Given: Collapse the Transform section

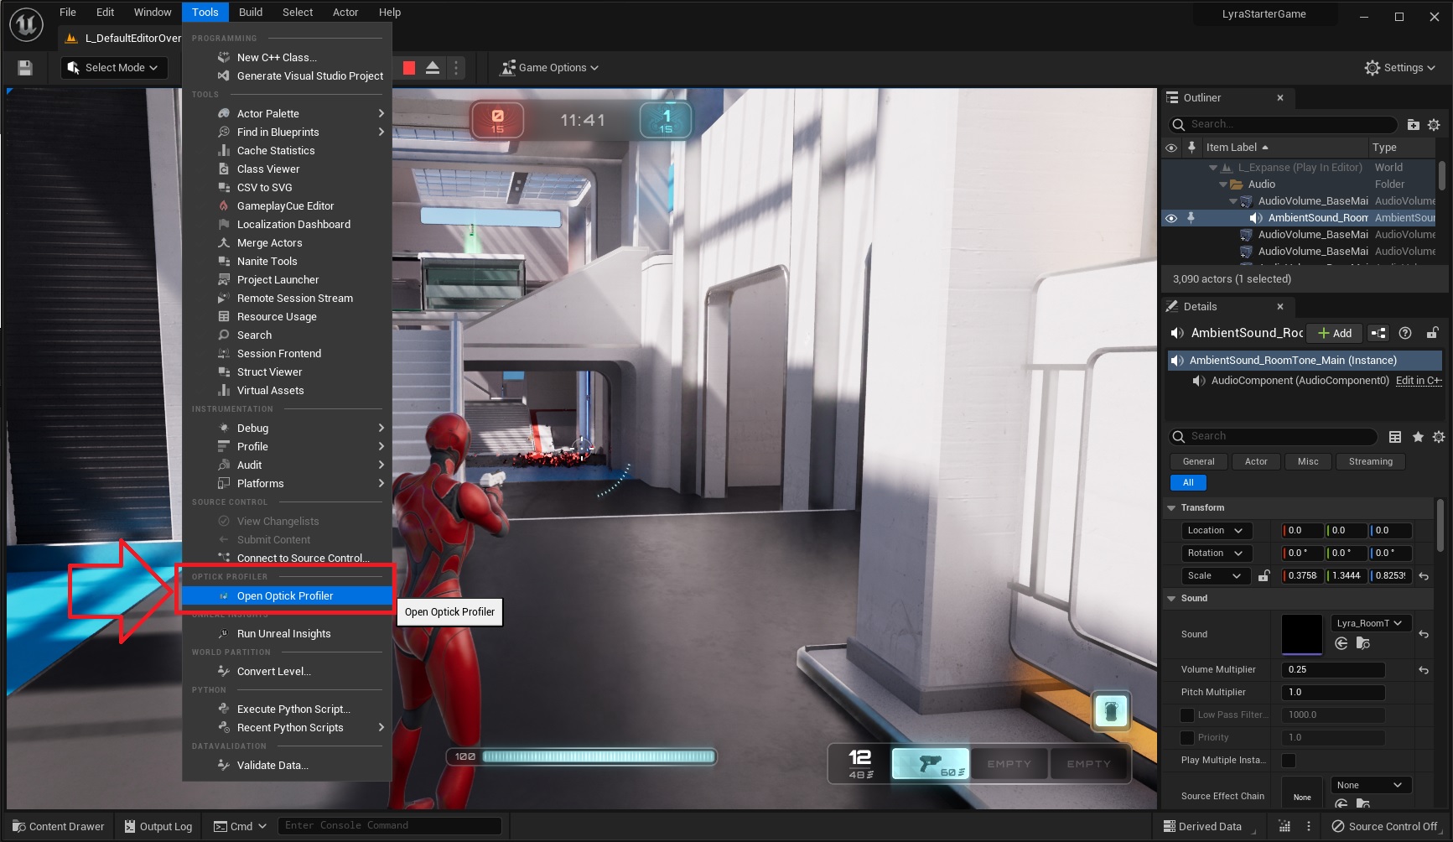Looking at the screenshot, I should click(1171, 508).
